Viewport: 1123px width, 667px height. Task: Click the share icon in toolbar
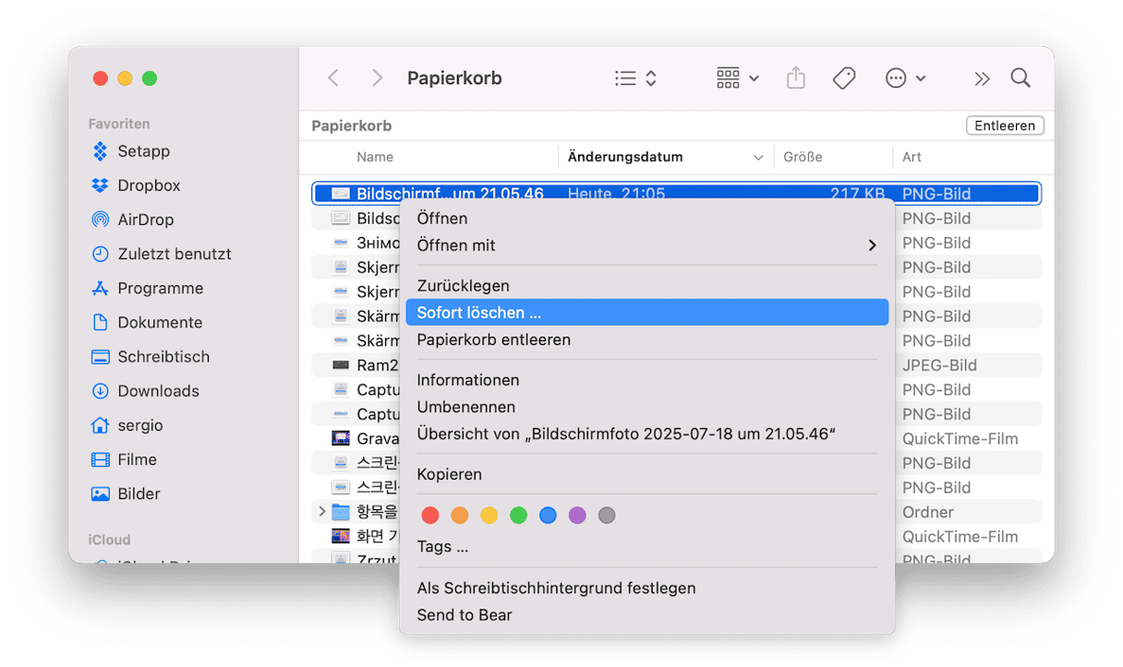tap(795, 78)
